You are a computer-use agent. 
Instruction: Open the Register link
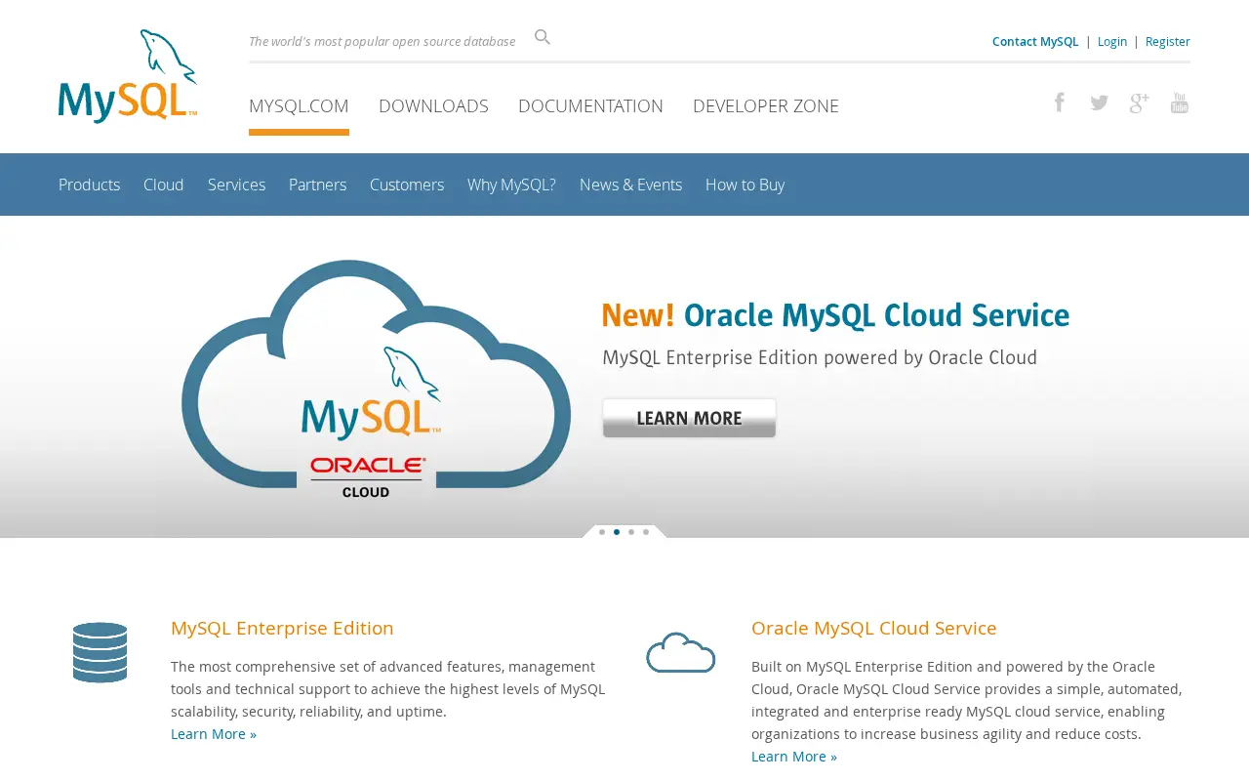[x=1168, y=41]
